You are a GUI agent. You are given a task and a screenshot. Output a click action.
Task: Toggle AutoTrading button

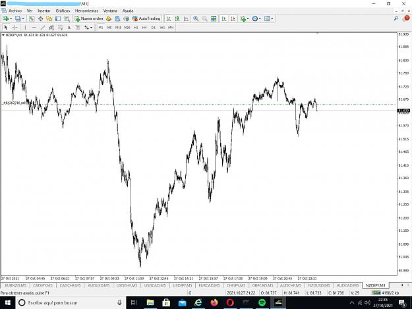pyautogui.click(x=146, y=18)
